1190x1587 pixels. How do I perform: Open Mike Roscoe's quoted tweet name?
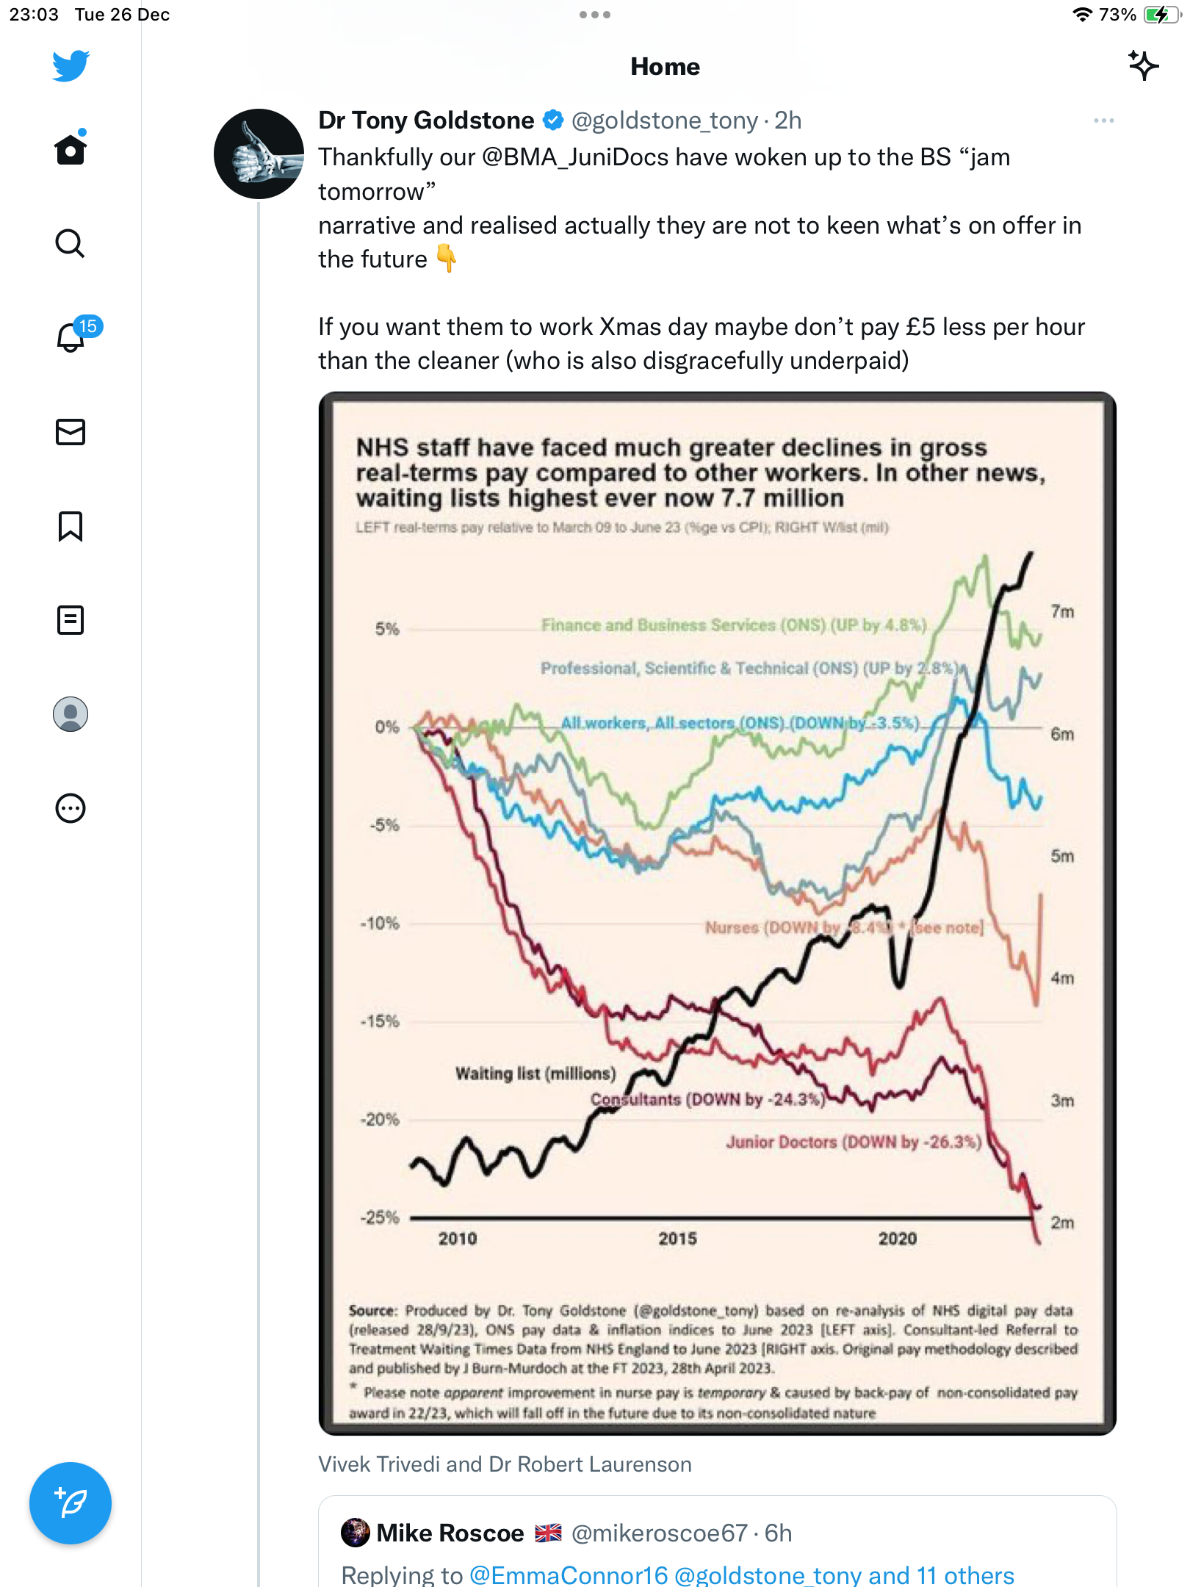click(450, 1533)
